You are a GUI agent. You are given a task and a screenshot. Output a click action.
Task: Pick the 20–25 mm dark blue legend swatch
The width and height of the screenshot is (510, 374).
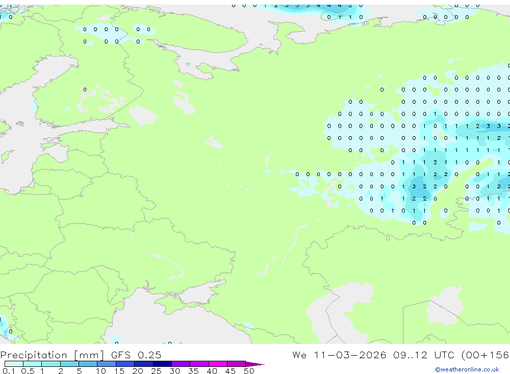tap(144, 364)
